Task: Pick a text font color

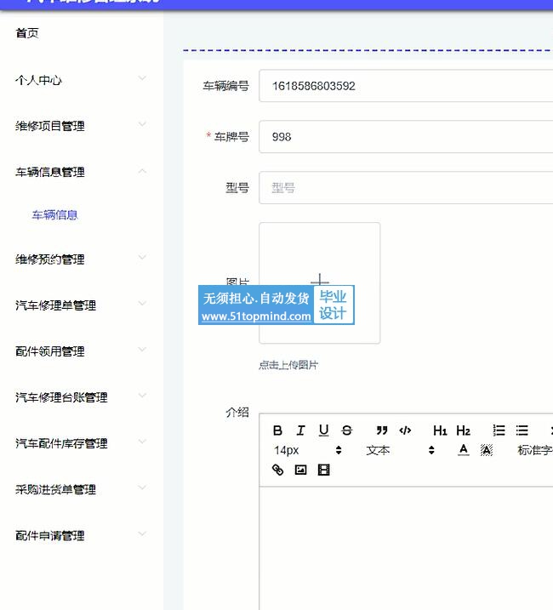Action: 463,450
